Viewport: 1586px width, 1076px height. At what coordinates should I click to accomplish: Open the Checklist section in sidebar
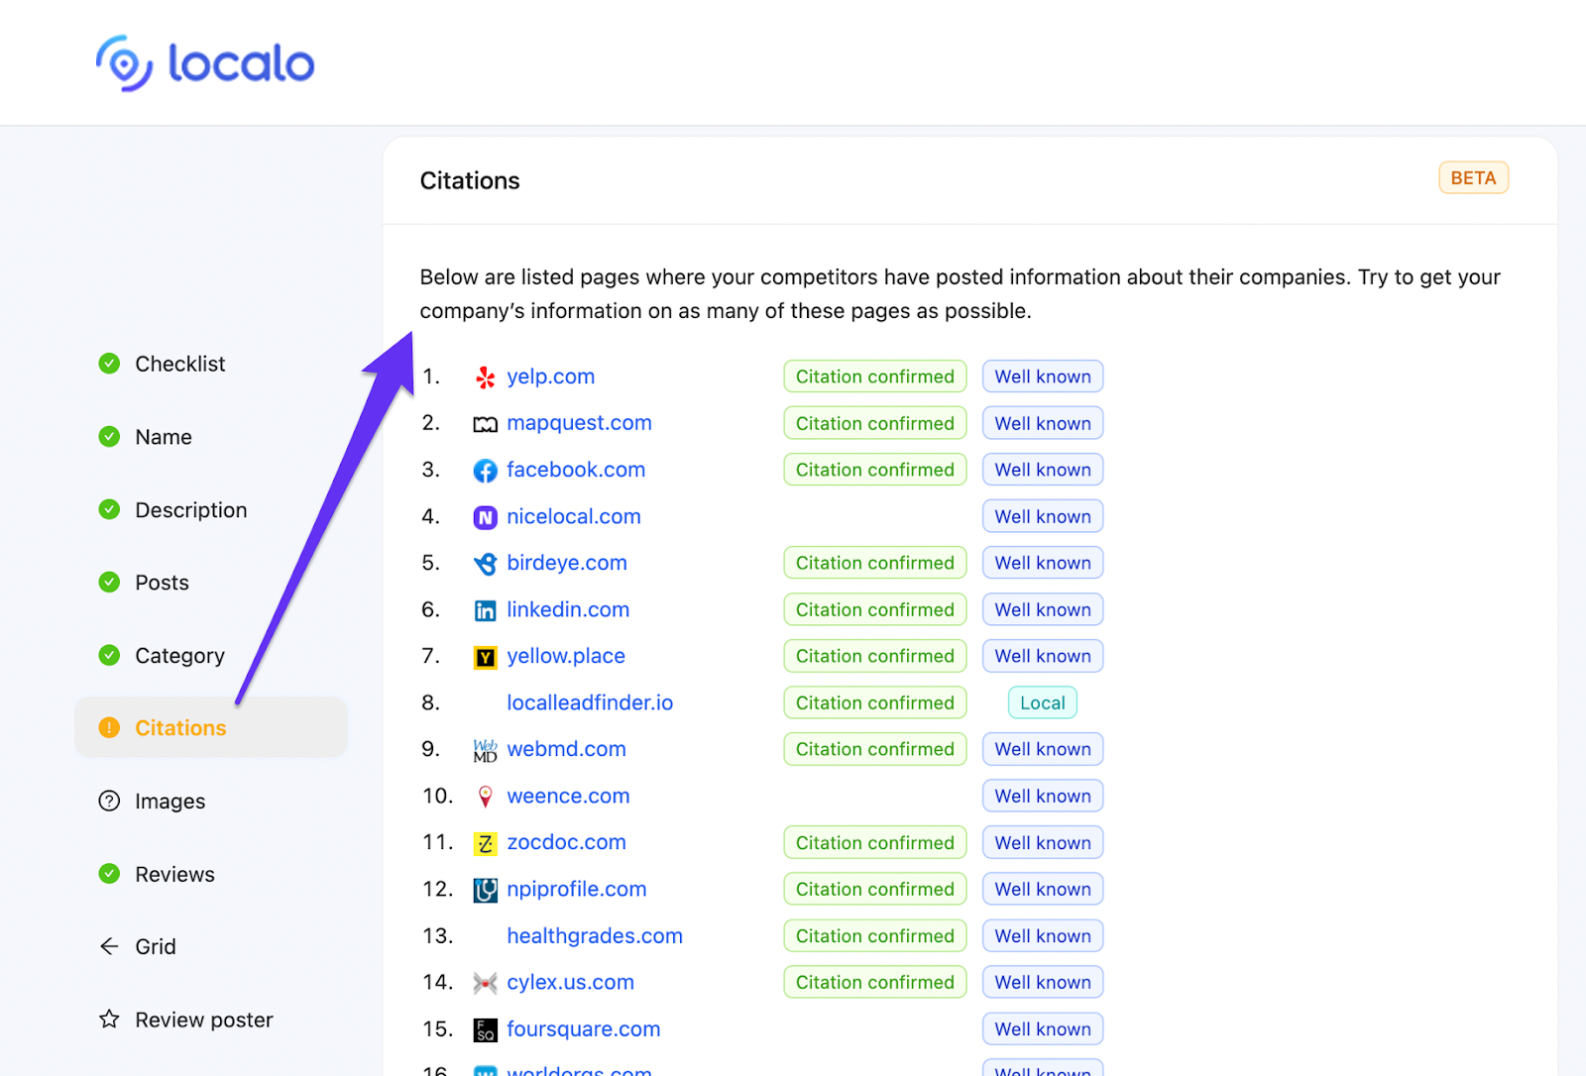(179, 364)
